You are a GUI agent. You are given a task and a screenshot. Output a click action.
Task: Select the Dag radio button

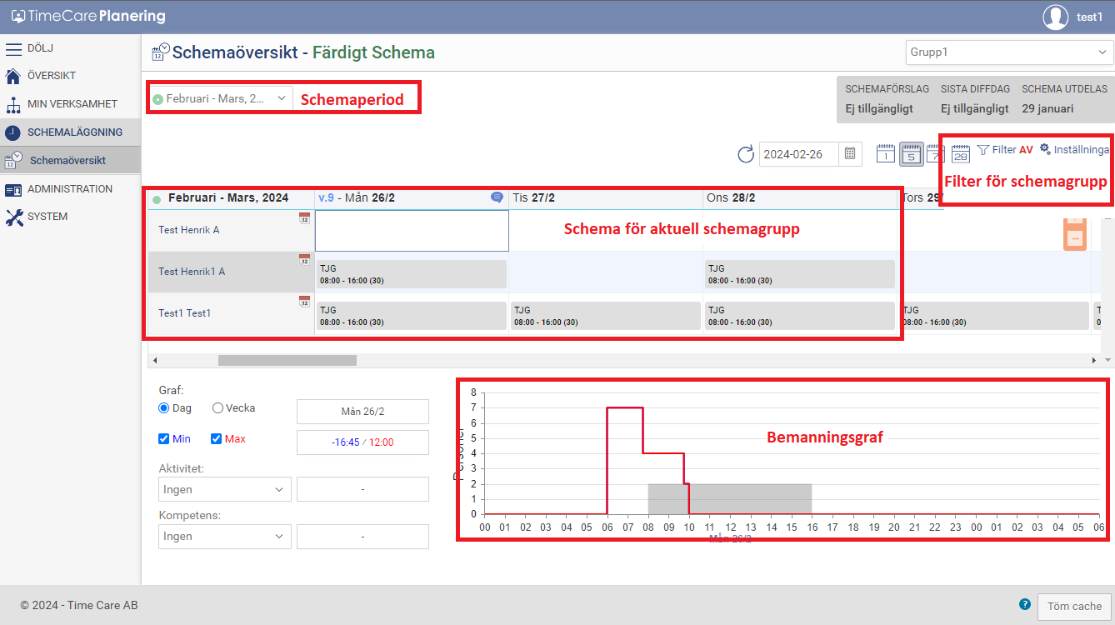pyautogui.click(x=164, y=408)
